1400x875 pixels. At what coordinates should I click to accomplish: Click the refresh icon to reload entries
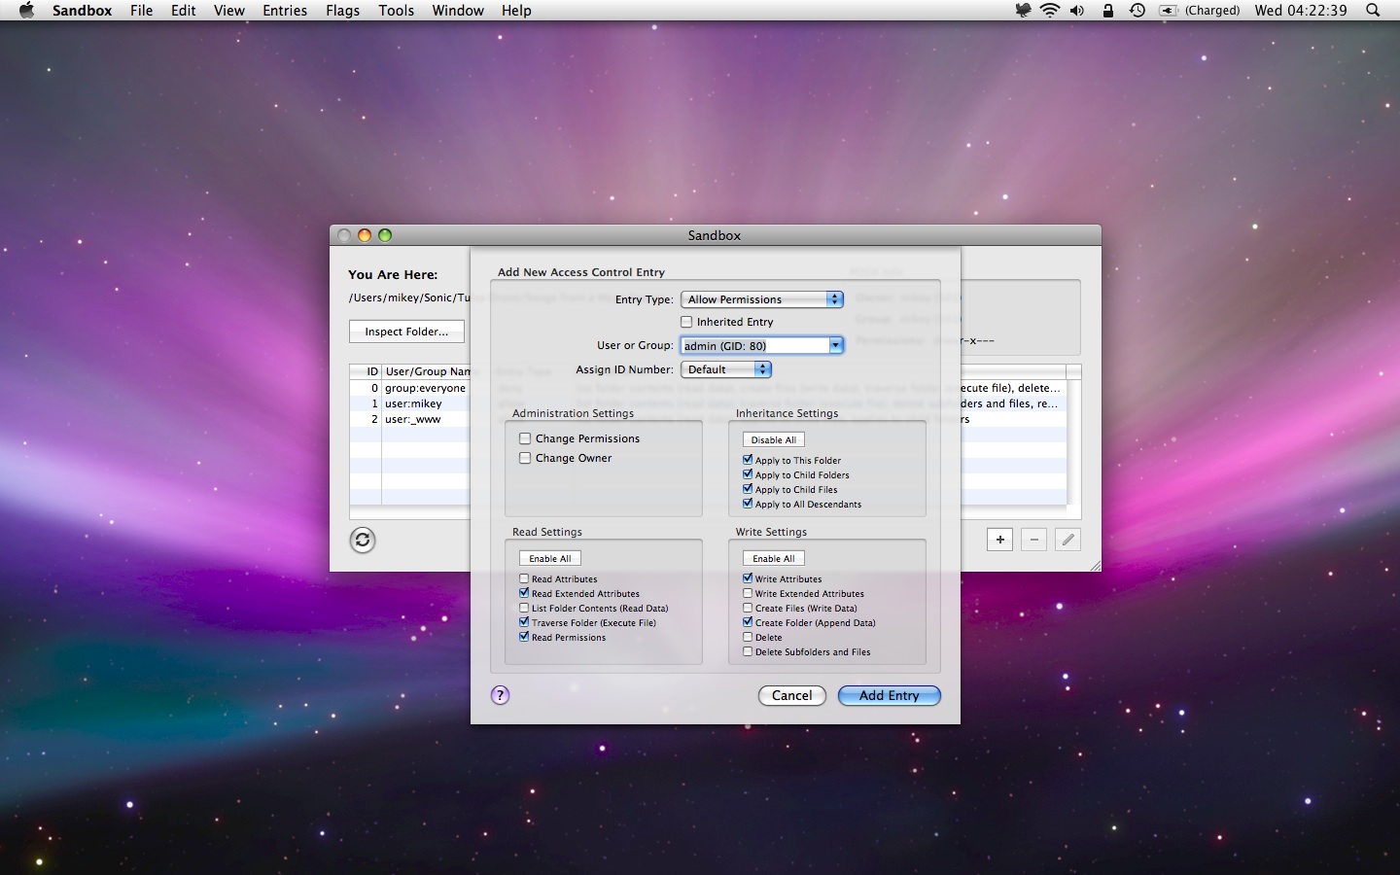pyautogui.click(x=363, y=541)
